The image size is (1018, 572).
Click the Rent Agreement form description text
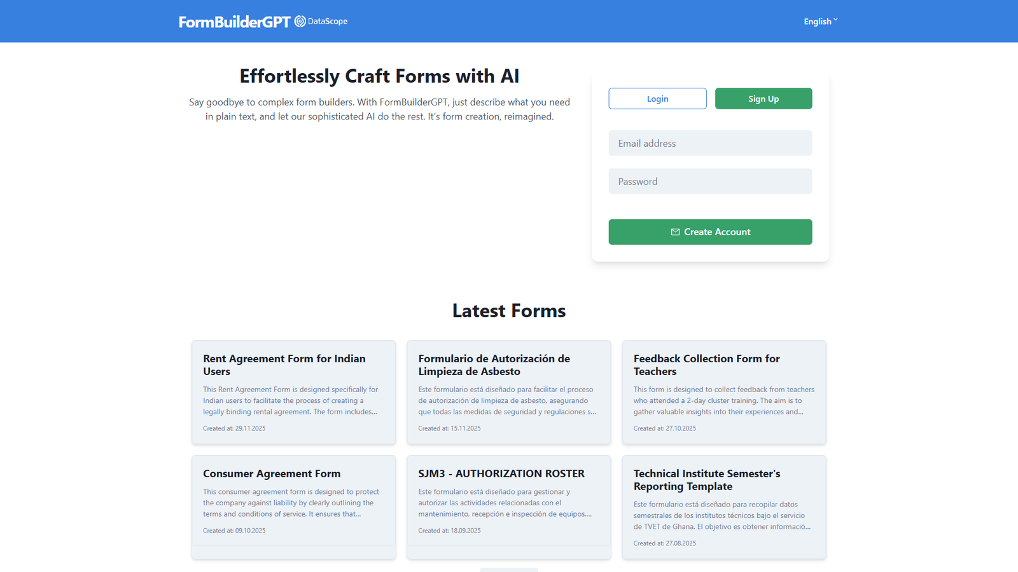point(291,400)
